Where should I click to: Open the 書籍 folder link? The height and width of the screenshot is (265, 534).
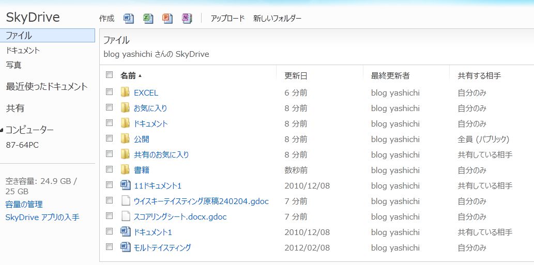point(142,170)
